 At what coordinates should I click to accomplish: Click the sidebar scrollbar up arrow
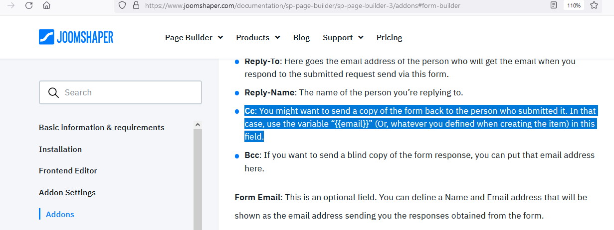click(198, 125)
